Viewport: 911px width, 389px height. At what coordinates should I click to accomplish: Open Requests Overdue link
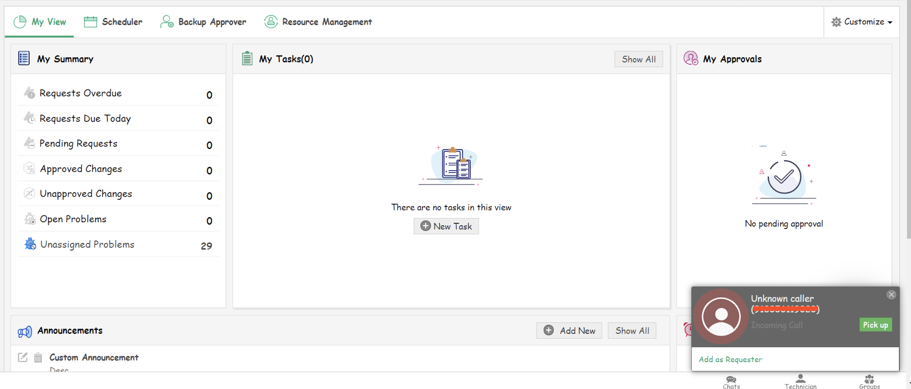pos(81,93)
